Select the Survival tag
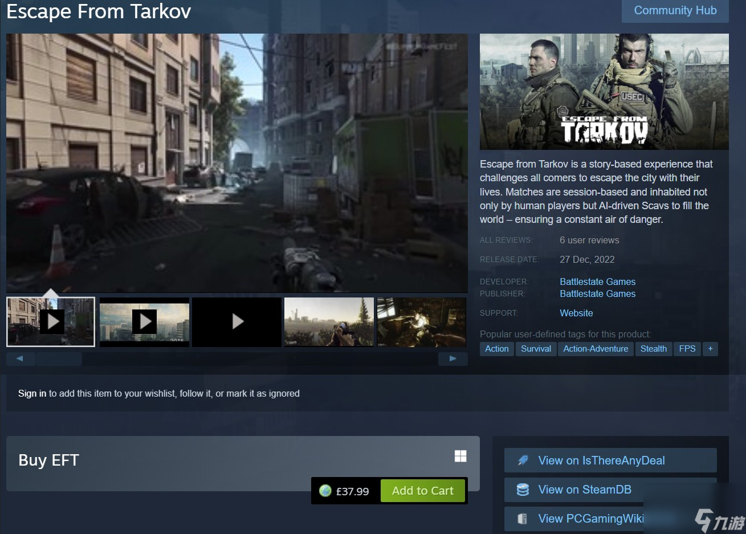This screenshot has width=746, height=534. (x=536, y=349)
